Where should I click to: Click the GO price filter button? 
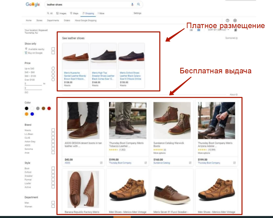[x=26, y=92]
